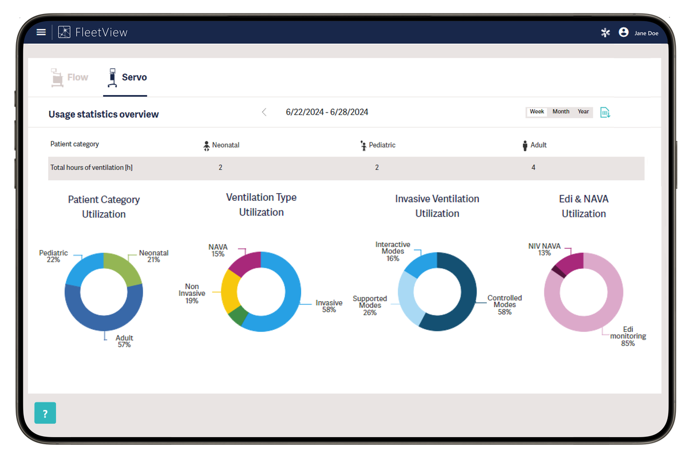The width and height of the screenshot is (691, 461).
Task: Go to the previous week with the chevron
Action: (x=264, y=112)
